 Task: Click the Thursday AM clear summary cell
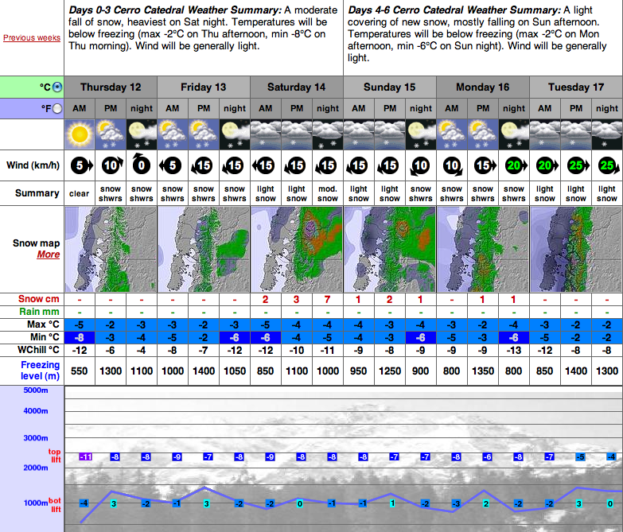coord(80,193)
